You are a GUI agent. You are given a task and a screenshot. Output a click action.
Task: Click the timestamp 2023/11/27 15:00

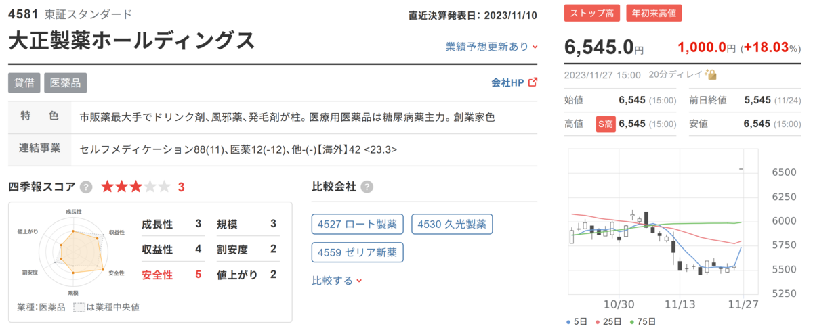(602, 75)
